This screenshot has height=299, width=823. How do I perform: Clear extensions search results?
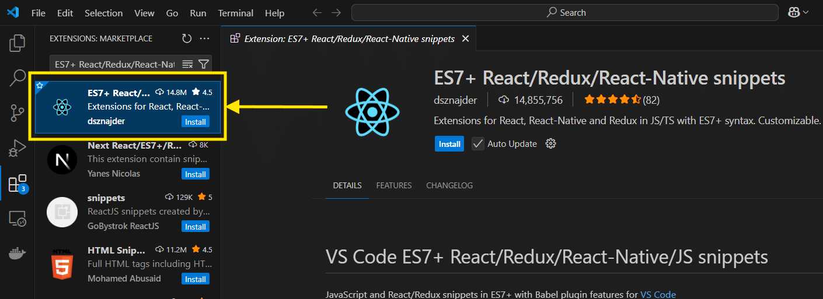pos(187,64)
